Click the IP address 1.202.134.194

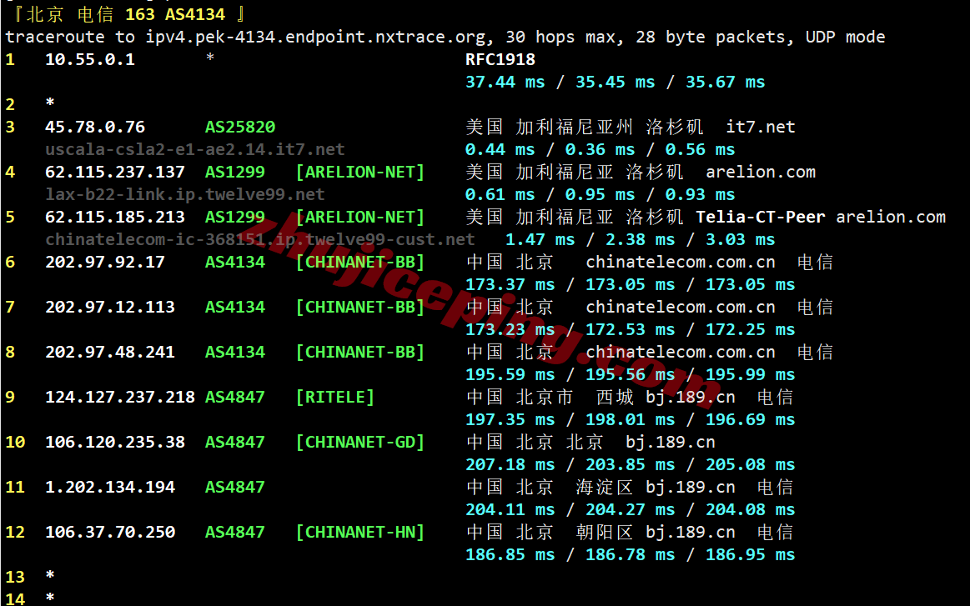click(110, 488)
